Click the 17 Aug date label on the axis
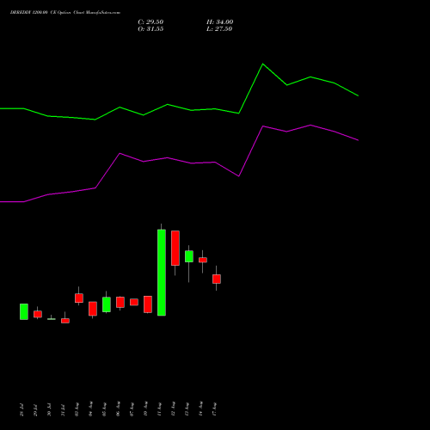Screen dimensions: 430x430 (x=214, y=409)
